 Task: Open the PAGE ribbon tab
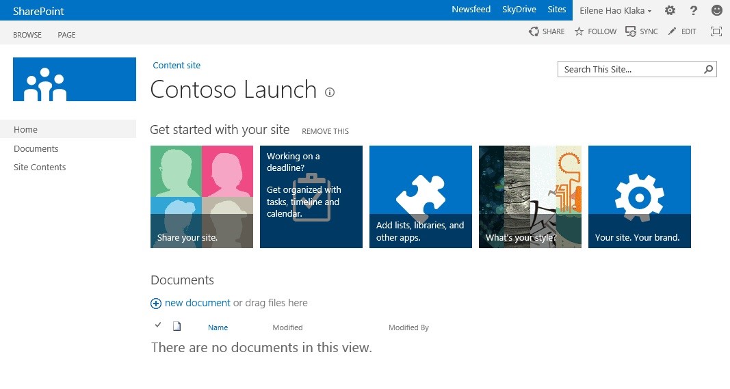(66, 35)
